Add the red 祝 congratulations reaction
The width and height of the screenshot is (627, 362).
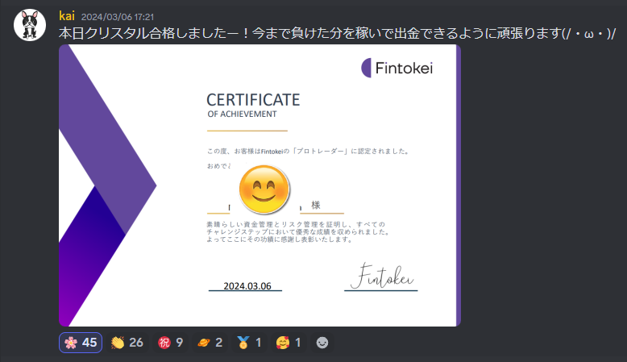170,343
